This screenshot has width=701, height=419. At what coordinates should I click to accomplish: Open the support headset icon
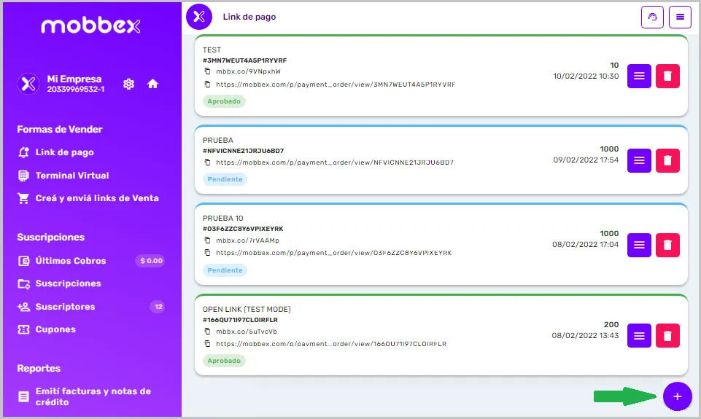tap(652, 17)
